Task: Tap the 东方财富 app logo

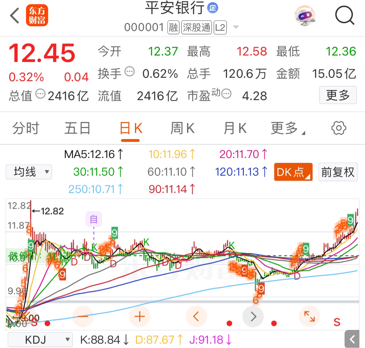Action: (x=37, y=15)
